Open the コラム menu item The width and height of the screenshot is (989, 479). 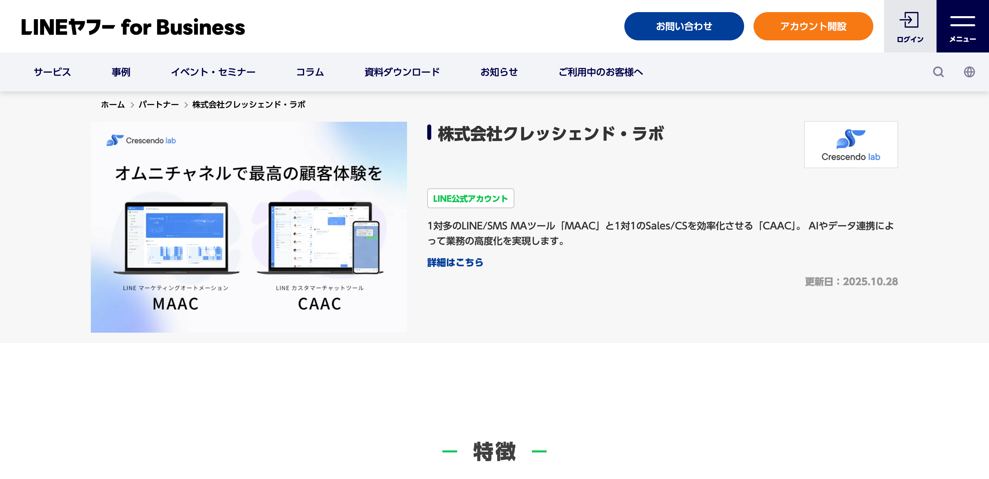(309, 72)
